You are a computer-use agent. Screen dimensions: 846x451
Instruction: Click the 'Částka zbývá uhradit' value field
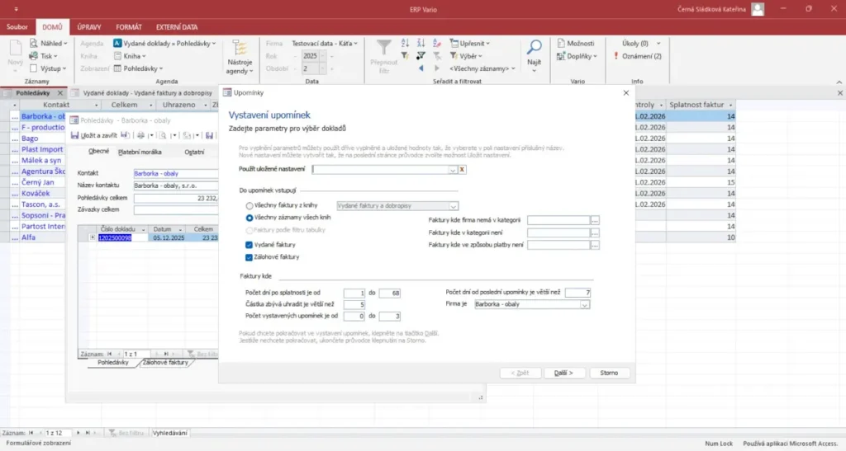[x=354, y=304]
